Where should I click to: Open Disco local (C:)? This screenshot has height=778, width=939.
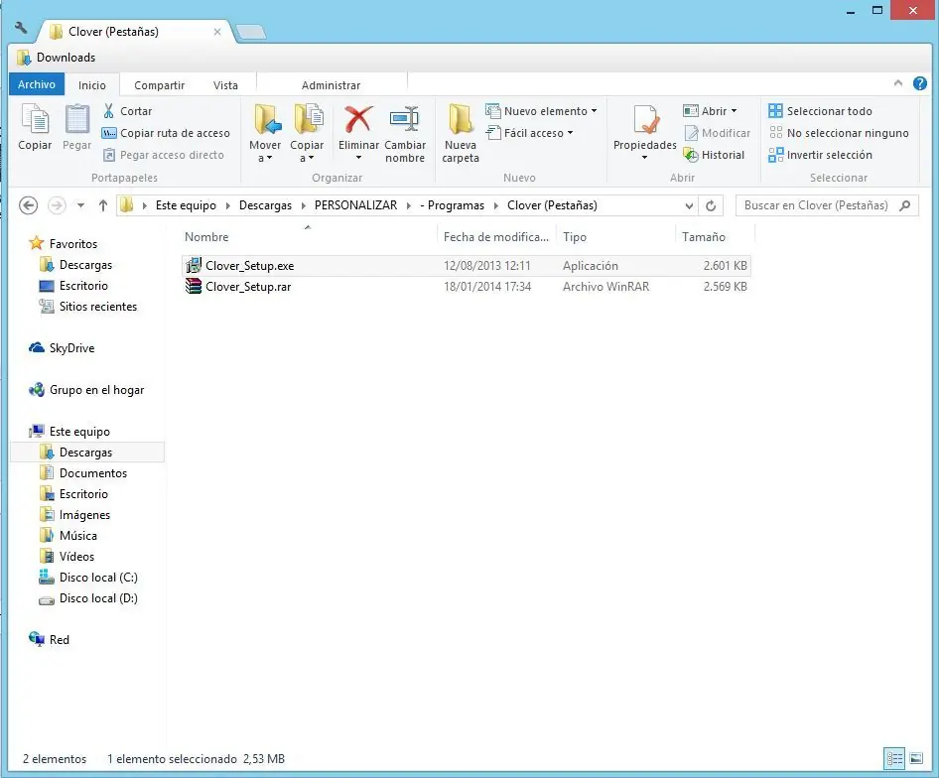[x=88, y=578]
